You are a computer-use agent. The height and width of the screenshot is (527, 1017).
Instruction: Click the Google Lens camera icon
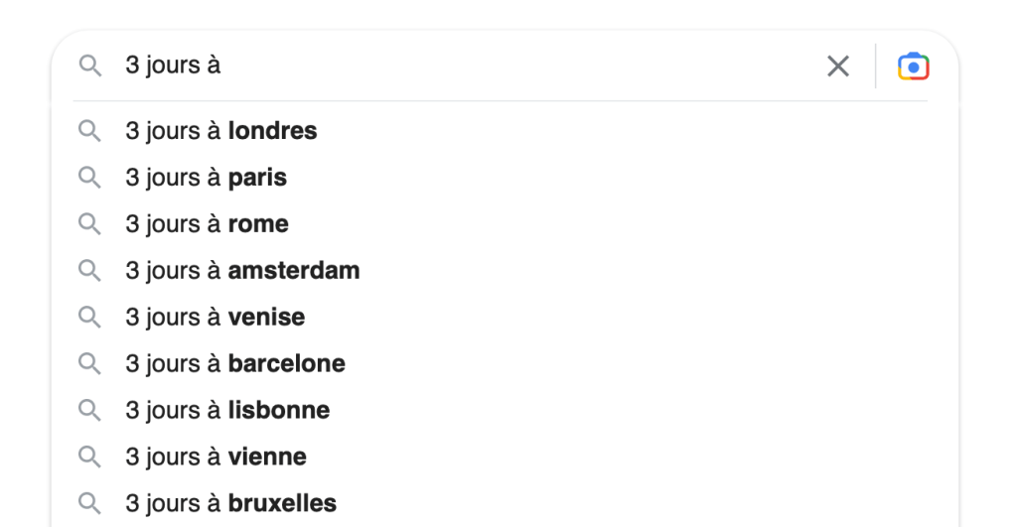click(x=913, y=66)
